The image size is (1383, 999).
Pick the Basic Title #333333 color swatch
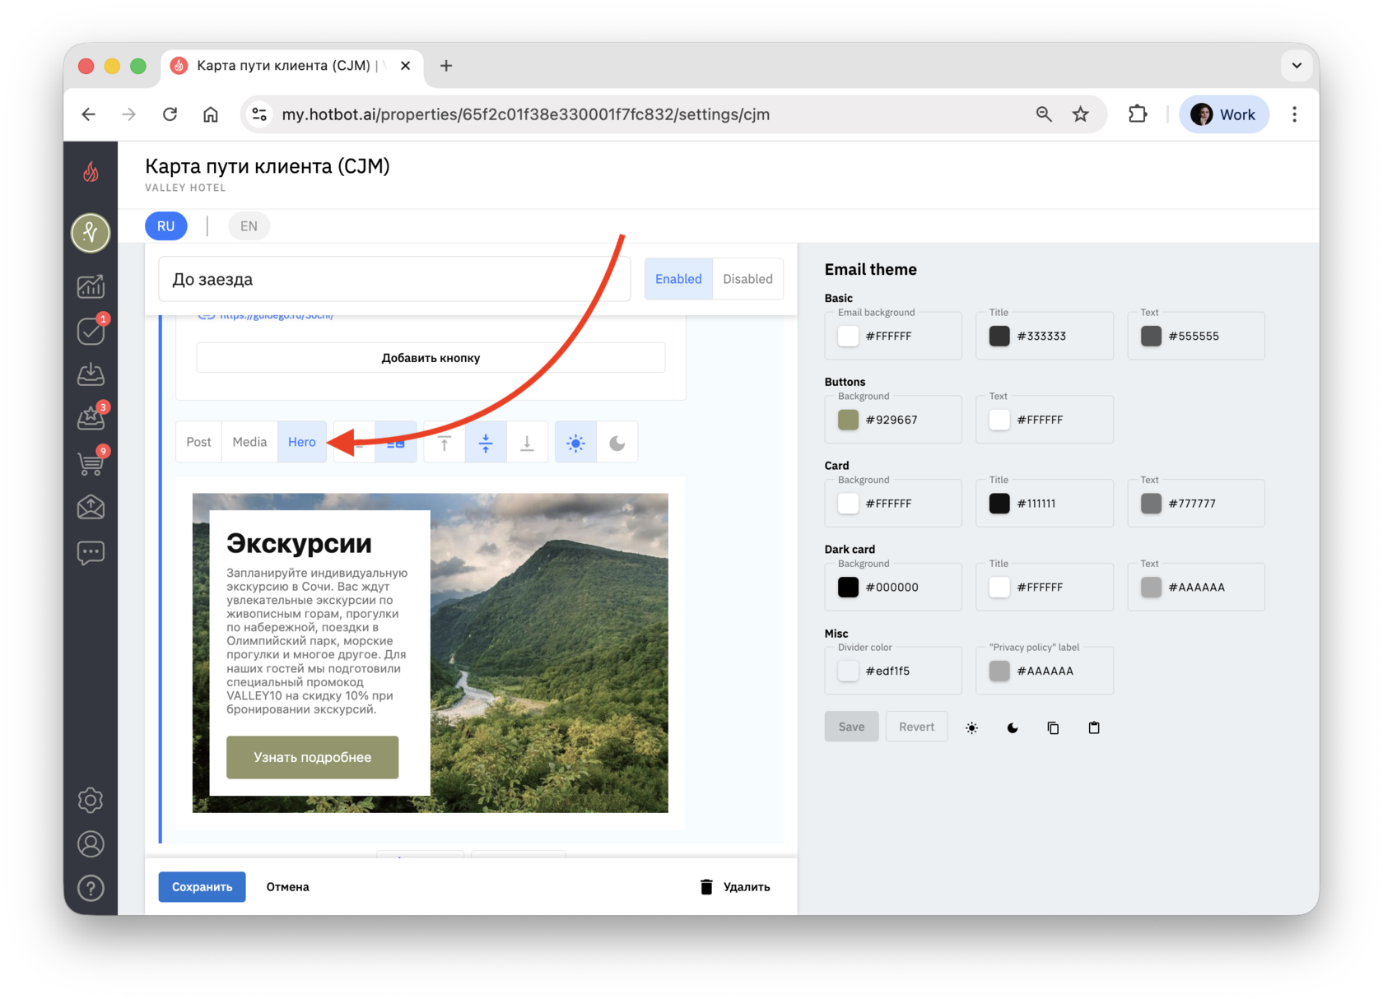coord(999,336)
